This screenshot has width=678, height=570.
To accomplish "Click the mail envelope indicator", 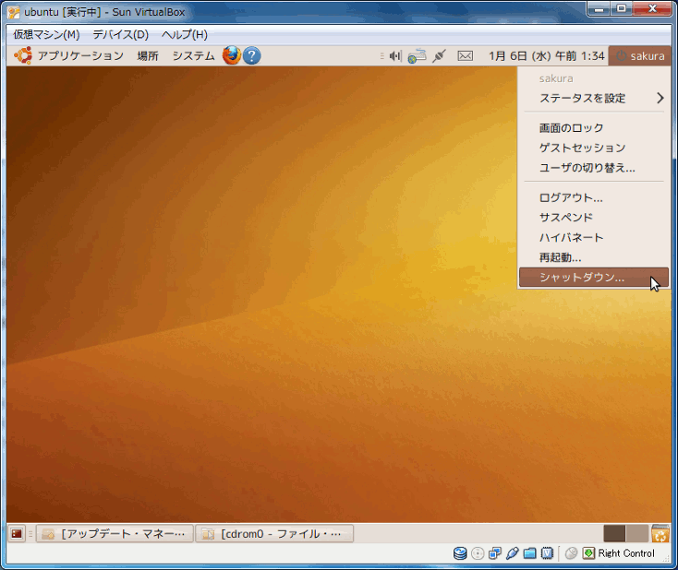I will coord(465,56).
